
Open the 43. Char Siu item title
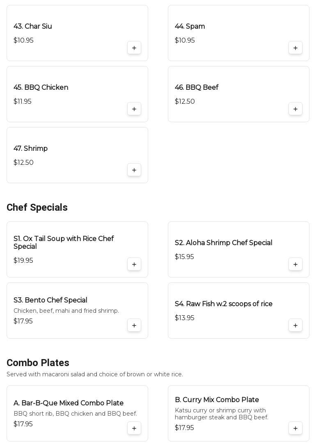point(33,27)
